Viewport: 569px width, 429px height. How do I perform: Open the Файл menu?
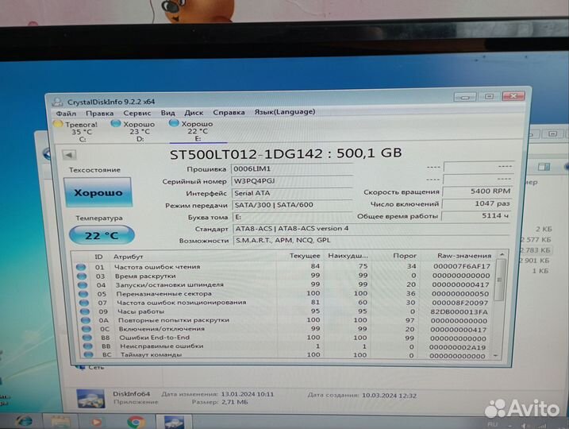pos(66,114)
